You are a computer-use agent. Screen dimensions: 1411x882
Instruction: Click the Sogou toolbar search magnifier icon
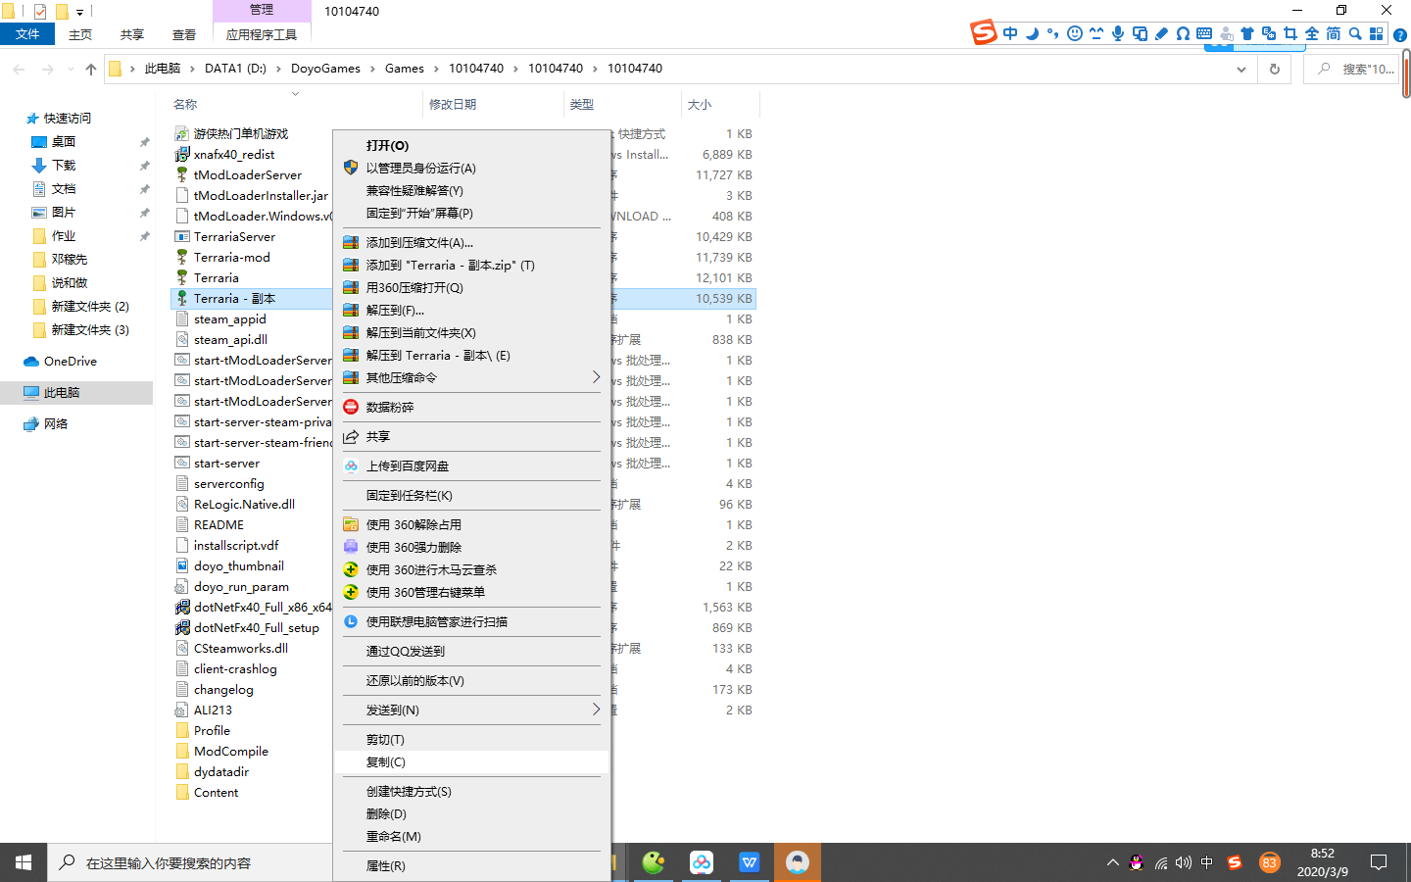click(1355, 33)
